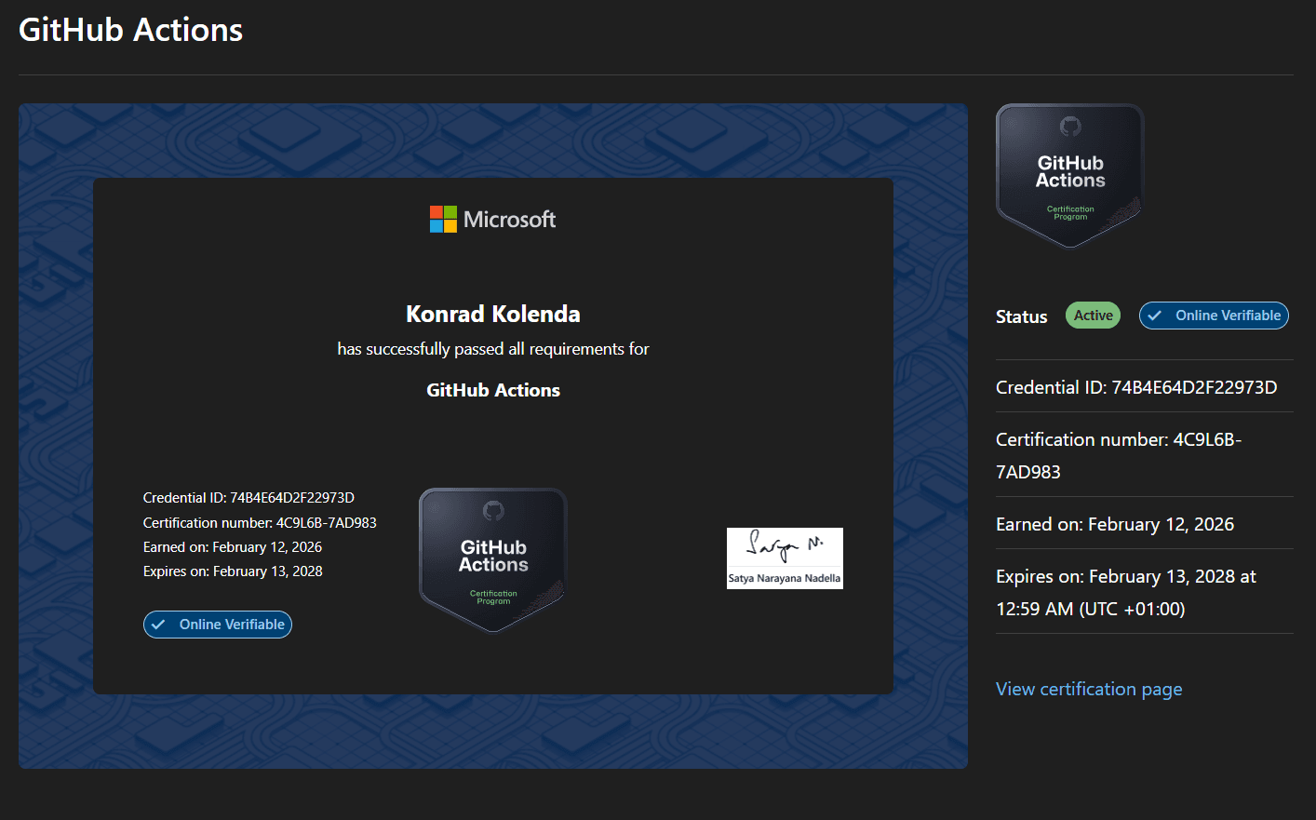Click the checkmark icon in the certificate's Online Verifiable badge
This screenshot has height=820, width=1316.
point(159,625)
